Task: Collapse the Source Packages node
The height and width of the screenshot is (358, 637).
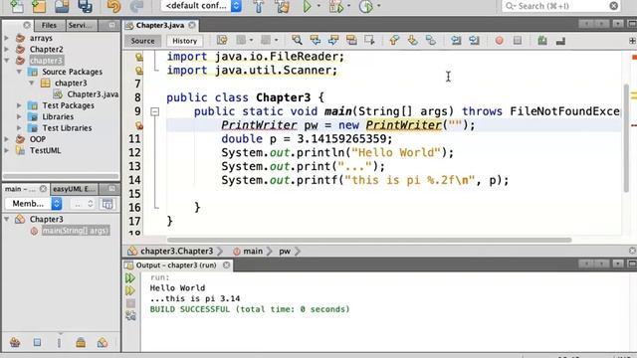Action: click(19, 72)
